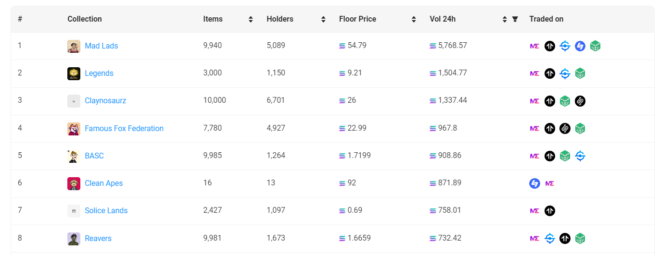Sort table by Items column arrows
The height and width of the screenshot is (255, 660).
(251, 19)
